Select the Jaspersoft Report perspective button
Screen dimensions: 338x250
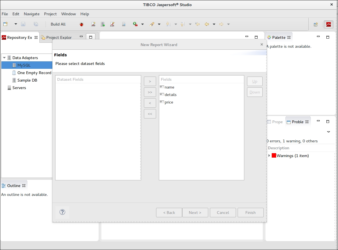[x=329, y=24]
